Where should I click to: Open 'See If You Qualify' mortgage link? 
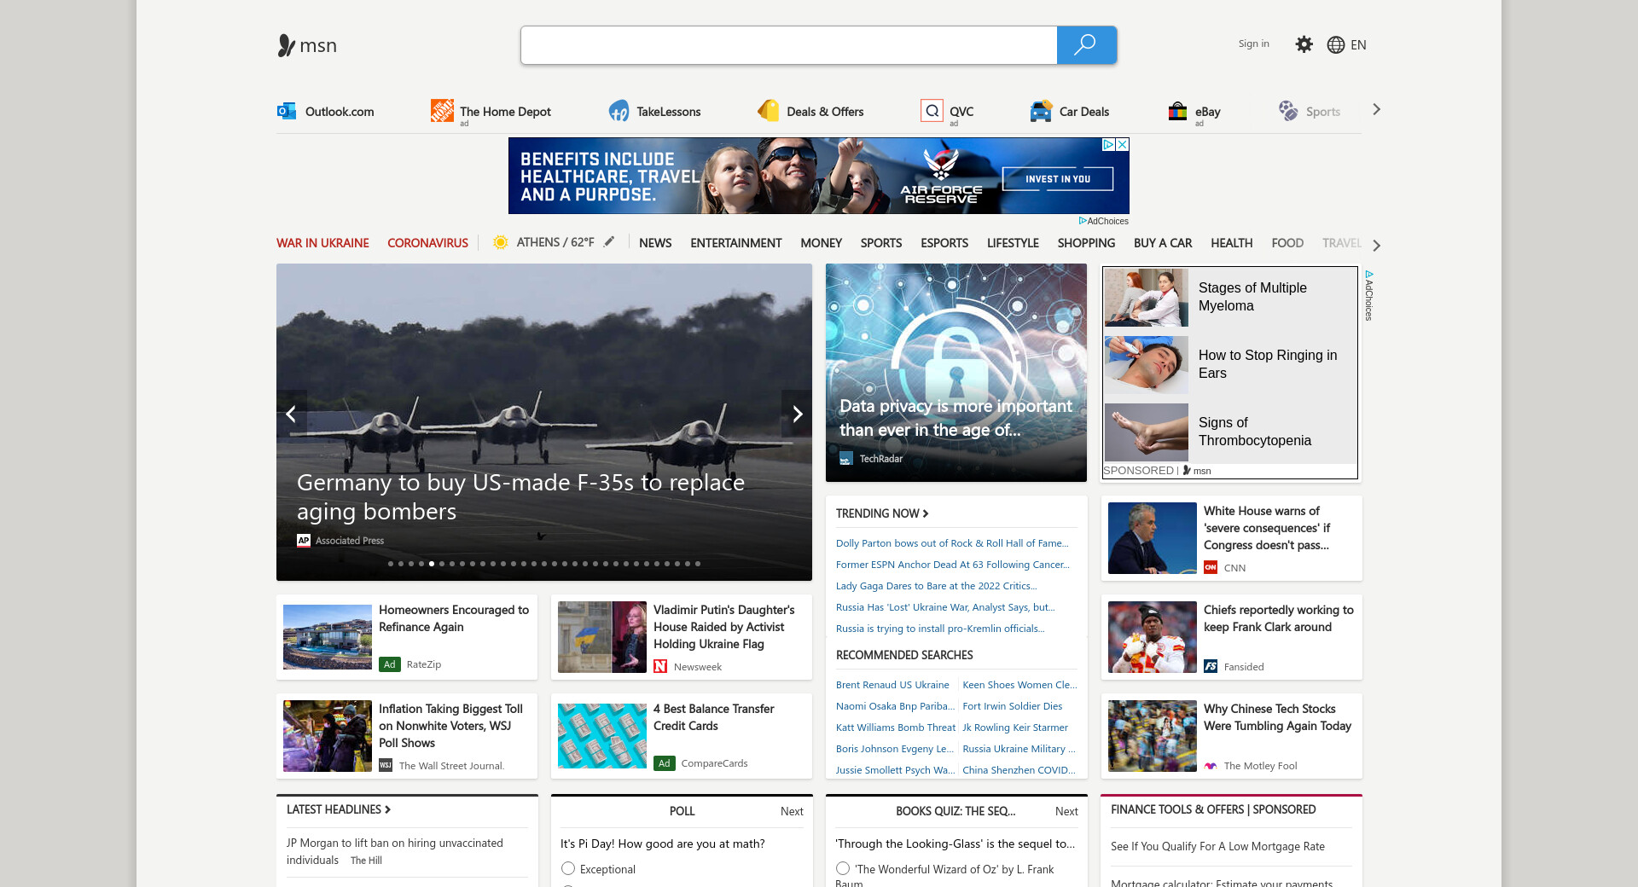coord(1217,846)
